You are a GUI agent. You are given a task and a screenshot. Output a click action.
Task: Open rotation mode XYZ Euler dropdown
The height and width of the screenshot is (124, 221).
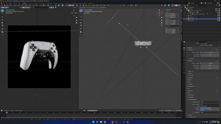tap(172, 26)
